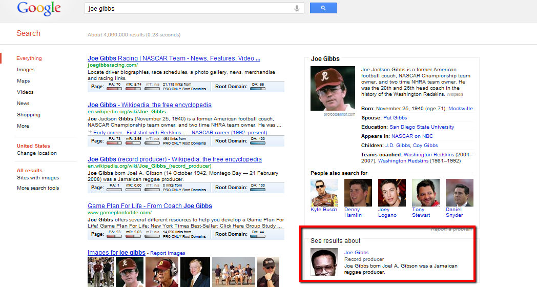The width and height of the screenshot is (537, 287).
Task: Open the Tony Stewart name link
Action: (x=421, y=212)
